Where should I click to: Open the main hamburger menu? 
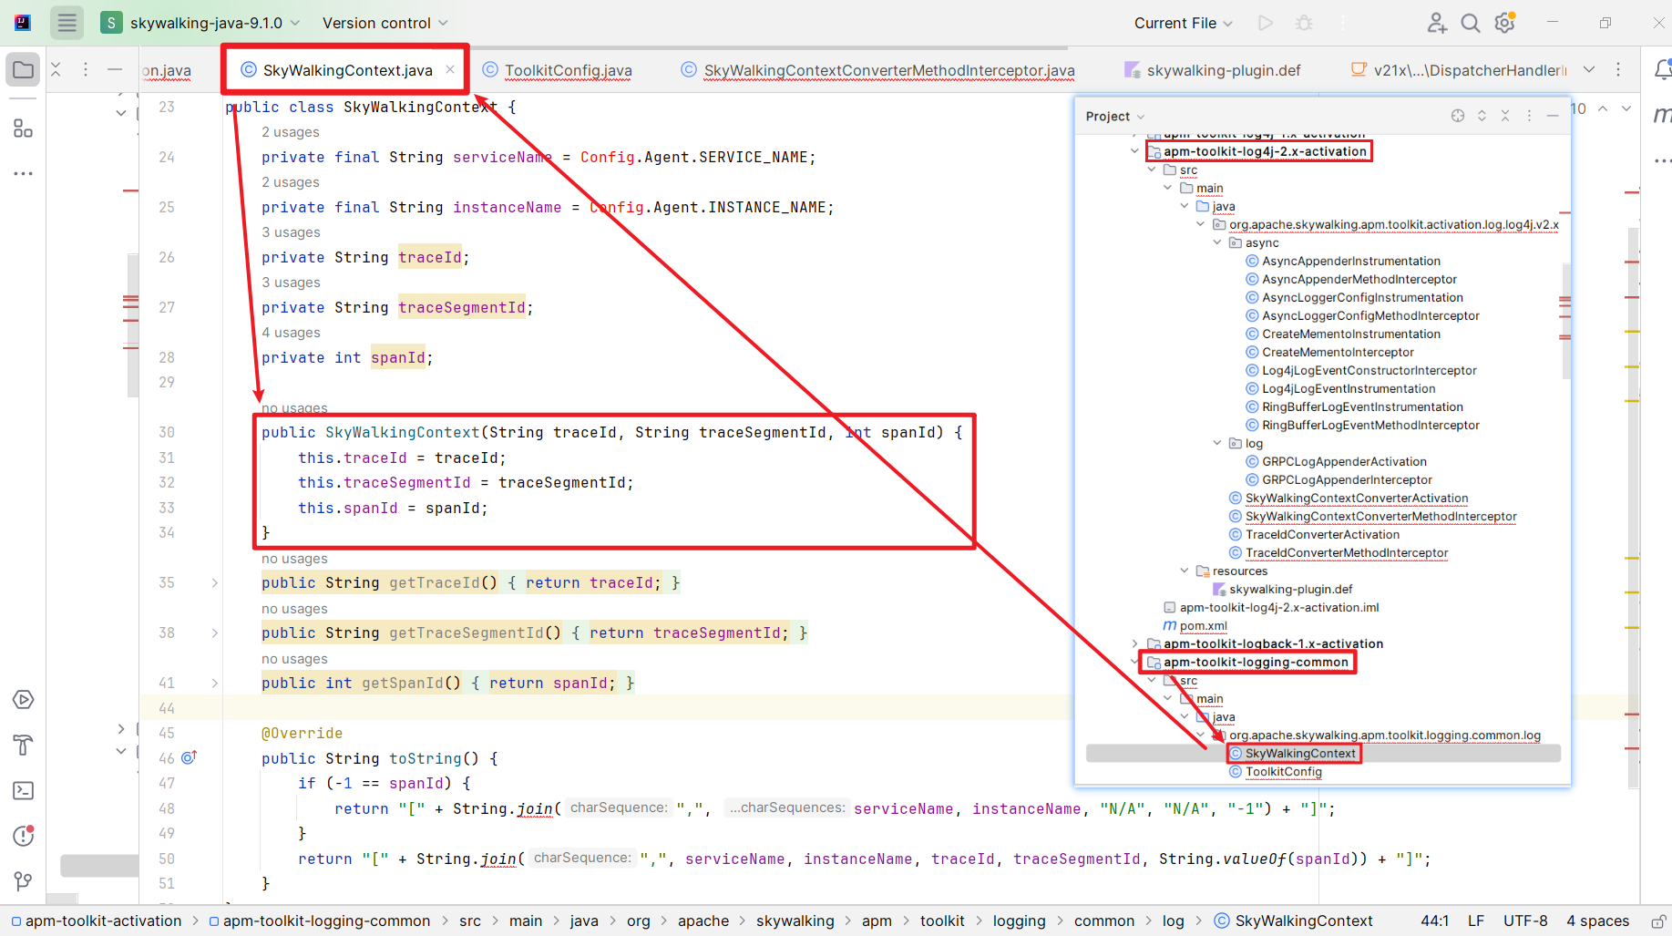(x=67, y=23)
